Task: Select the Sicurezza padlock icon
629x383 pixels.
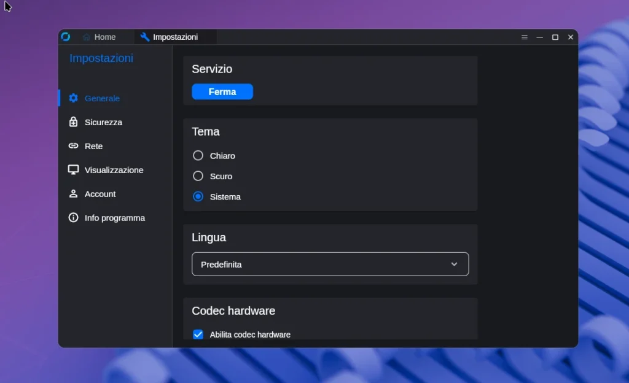Action: pyautogui.click(x=73, y=122)
